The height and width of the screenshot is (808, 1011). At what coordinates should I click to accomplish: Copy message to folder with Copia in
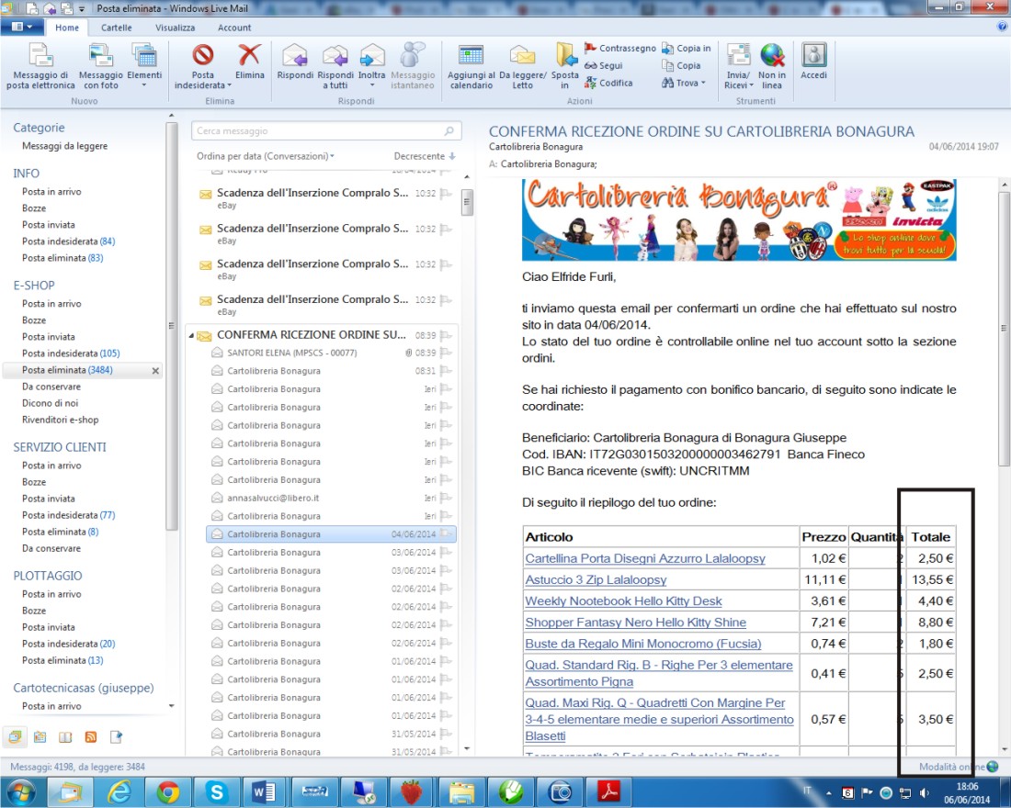point(686,49)
